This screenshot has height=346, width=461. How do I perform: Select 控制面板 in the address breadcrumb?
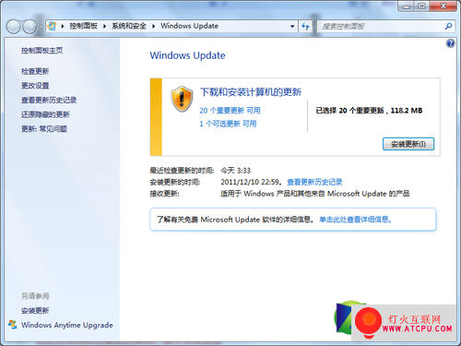pos(83,26)
